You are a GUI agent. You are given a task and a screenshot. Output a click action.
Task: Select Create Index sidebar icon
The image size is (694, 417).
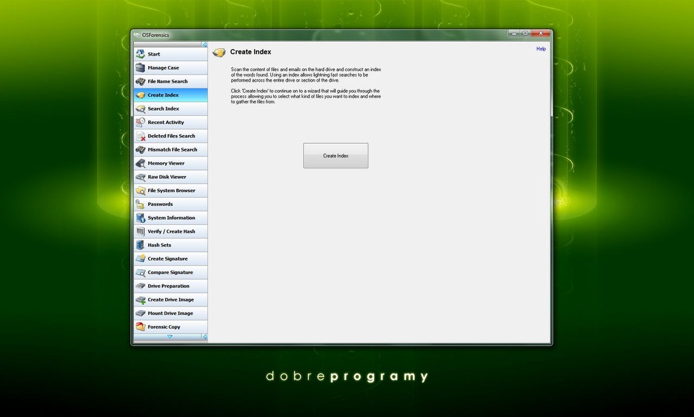(141, 94)
